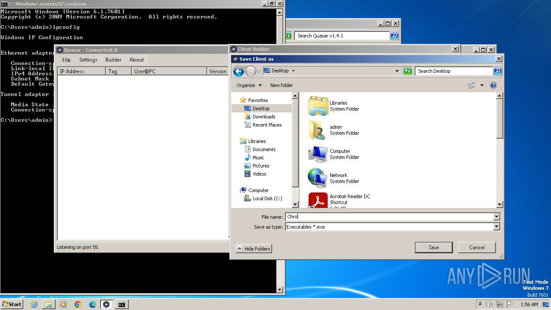
Task: Show hidden tray icons arrow
Action: coord(480,304)
